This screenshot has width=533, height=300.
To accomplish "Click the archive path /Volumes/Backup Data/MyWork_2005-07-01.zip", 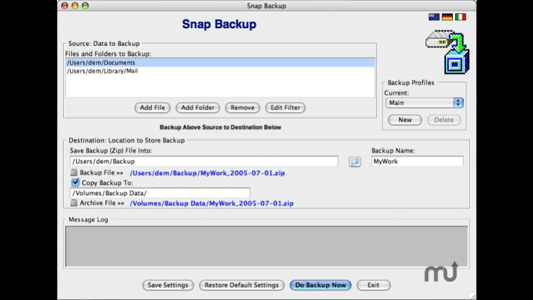I will 212,203.
